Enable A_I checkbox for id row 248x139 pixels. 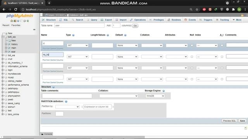(222, 45)
